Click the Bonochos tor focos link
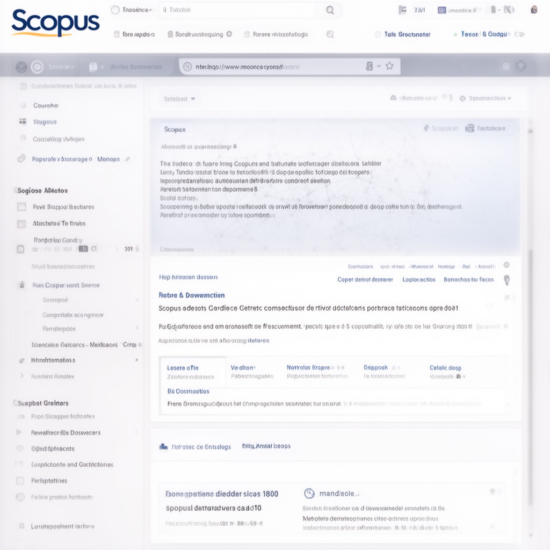Screen dimensions: 550x550 (x=468, y=279)
